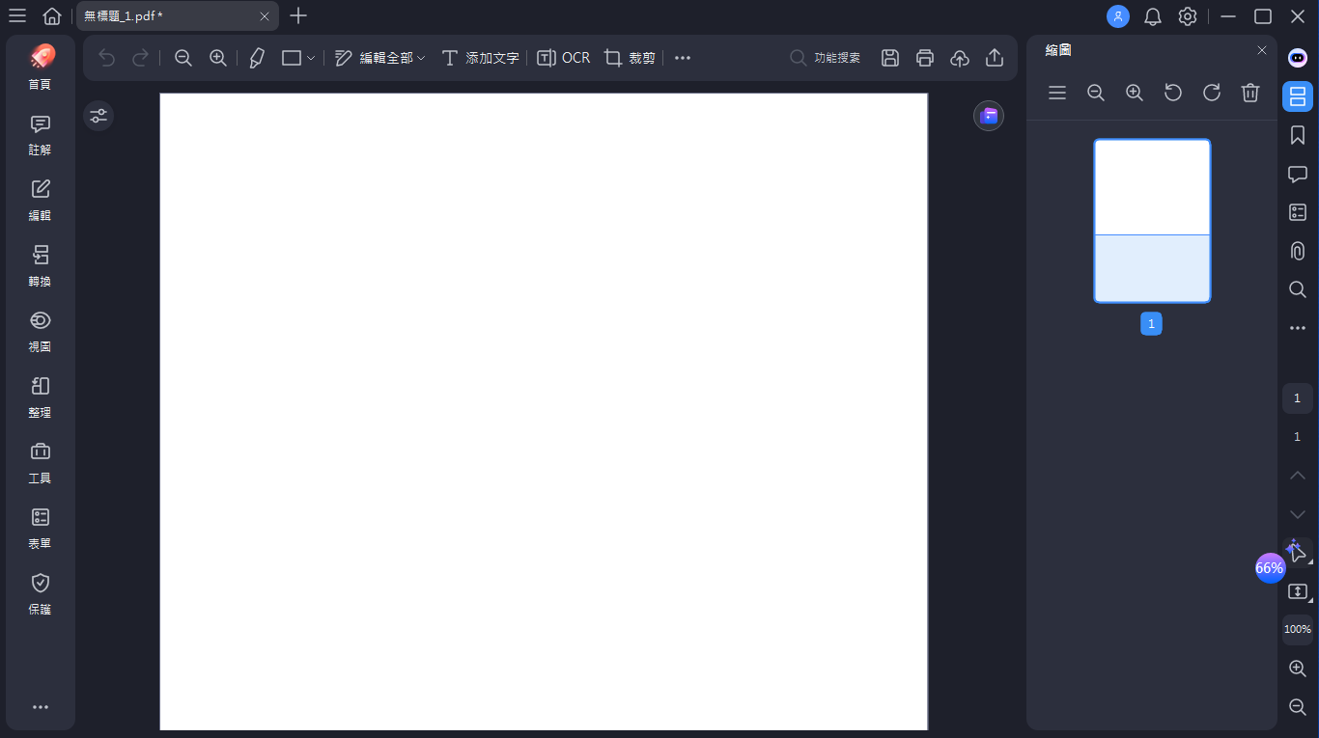The height and width of the screenshot is (738, 1319).
Task: Open the bookmarks panel
Action: 1298,135
